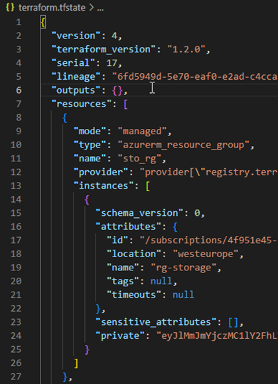Click the empty "outputs" braces

point(117,90)
